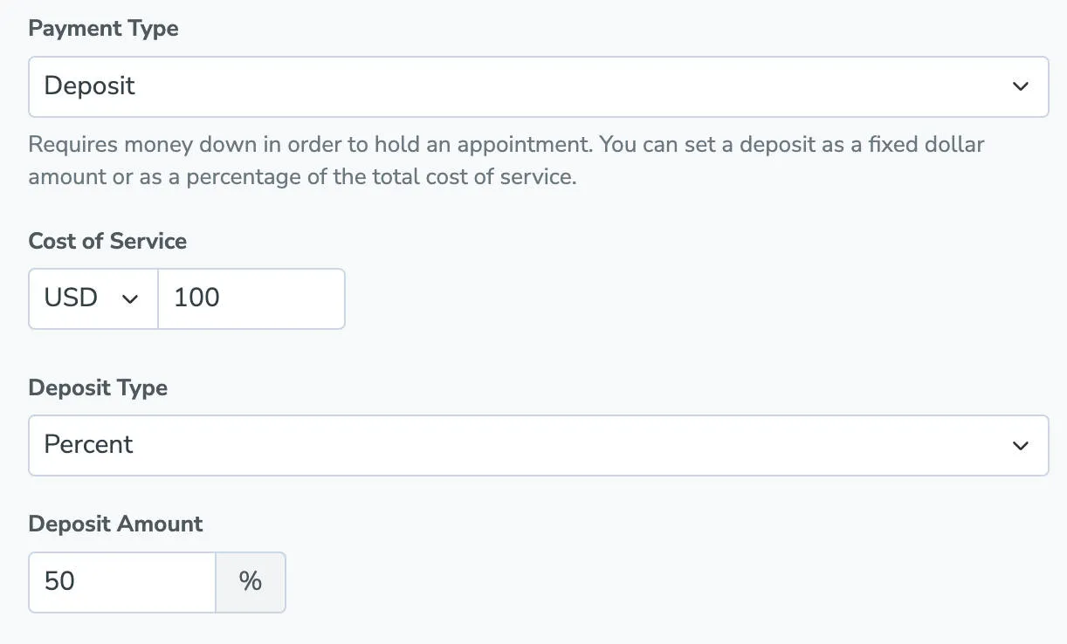Click the Deposit Amount label
Image resolution: width=1067 pixels, height=644 pixels.
pyautogui.click(x=115, y=524)
